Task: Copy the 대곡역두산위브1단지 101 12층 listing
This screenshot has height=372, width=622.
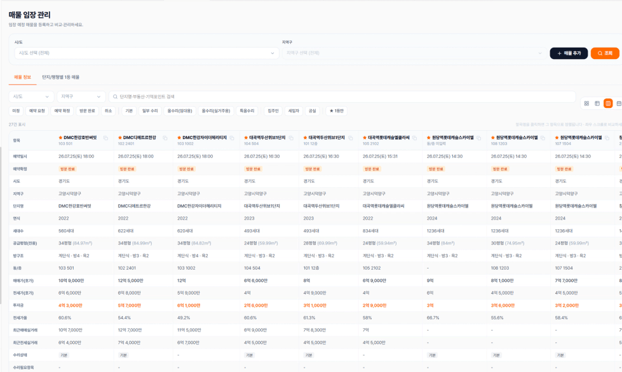Action: click(350, 138)
